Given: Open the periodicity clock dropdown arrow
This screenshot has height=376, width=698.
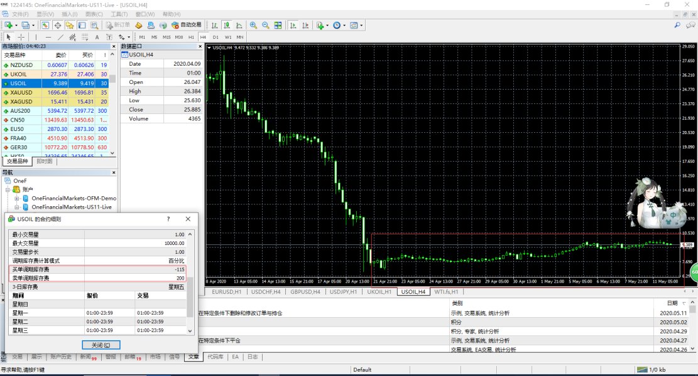Looking at the screenshot, I should pyautogui.click(x=344, y=25).
